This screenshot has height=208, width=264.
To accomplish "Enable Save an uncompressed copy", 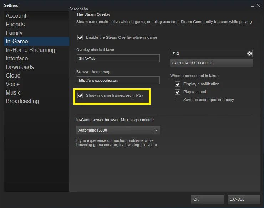I will click(177, 100).
